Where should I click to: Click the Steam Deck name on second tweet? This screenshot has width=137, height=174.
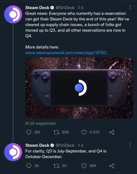(x=37, y=145)
